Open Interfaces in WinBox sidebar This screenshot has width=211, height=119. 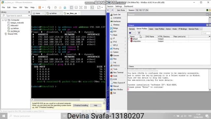click(x=116, y=21)
